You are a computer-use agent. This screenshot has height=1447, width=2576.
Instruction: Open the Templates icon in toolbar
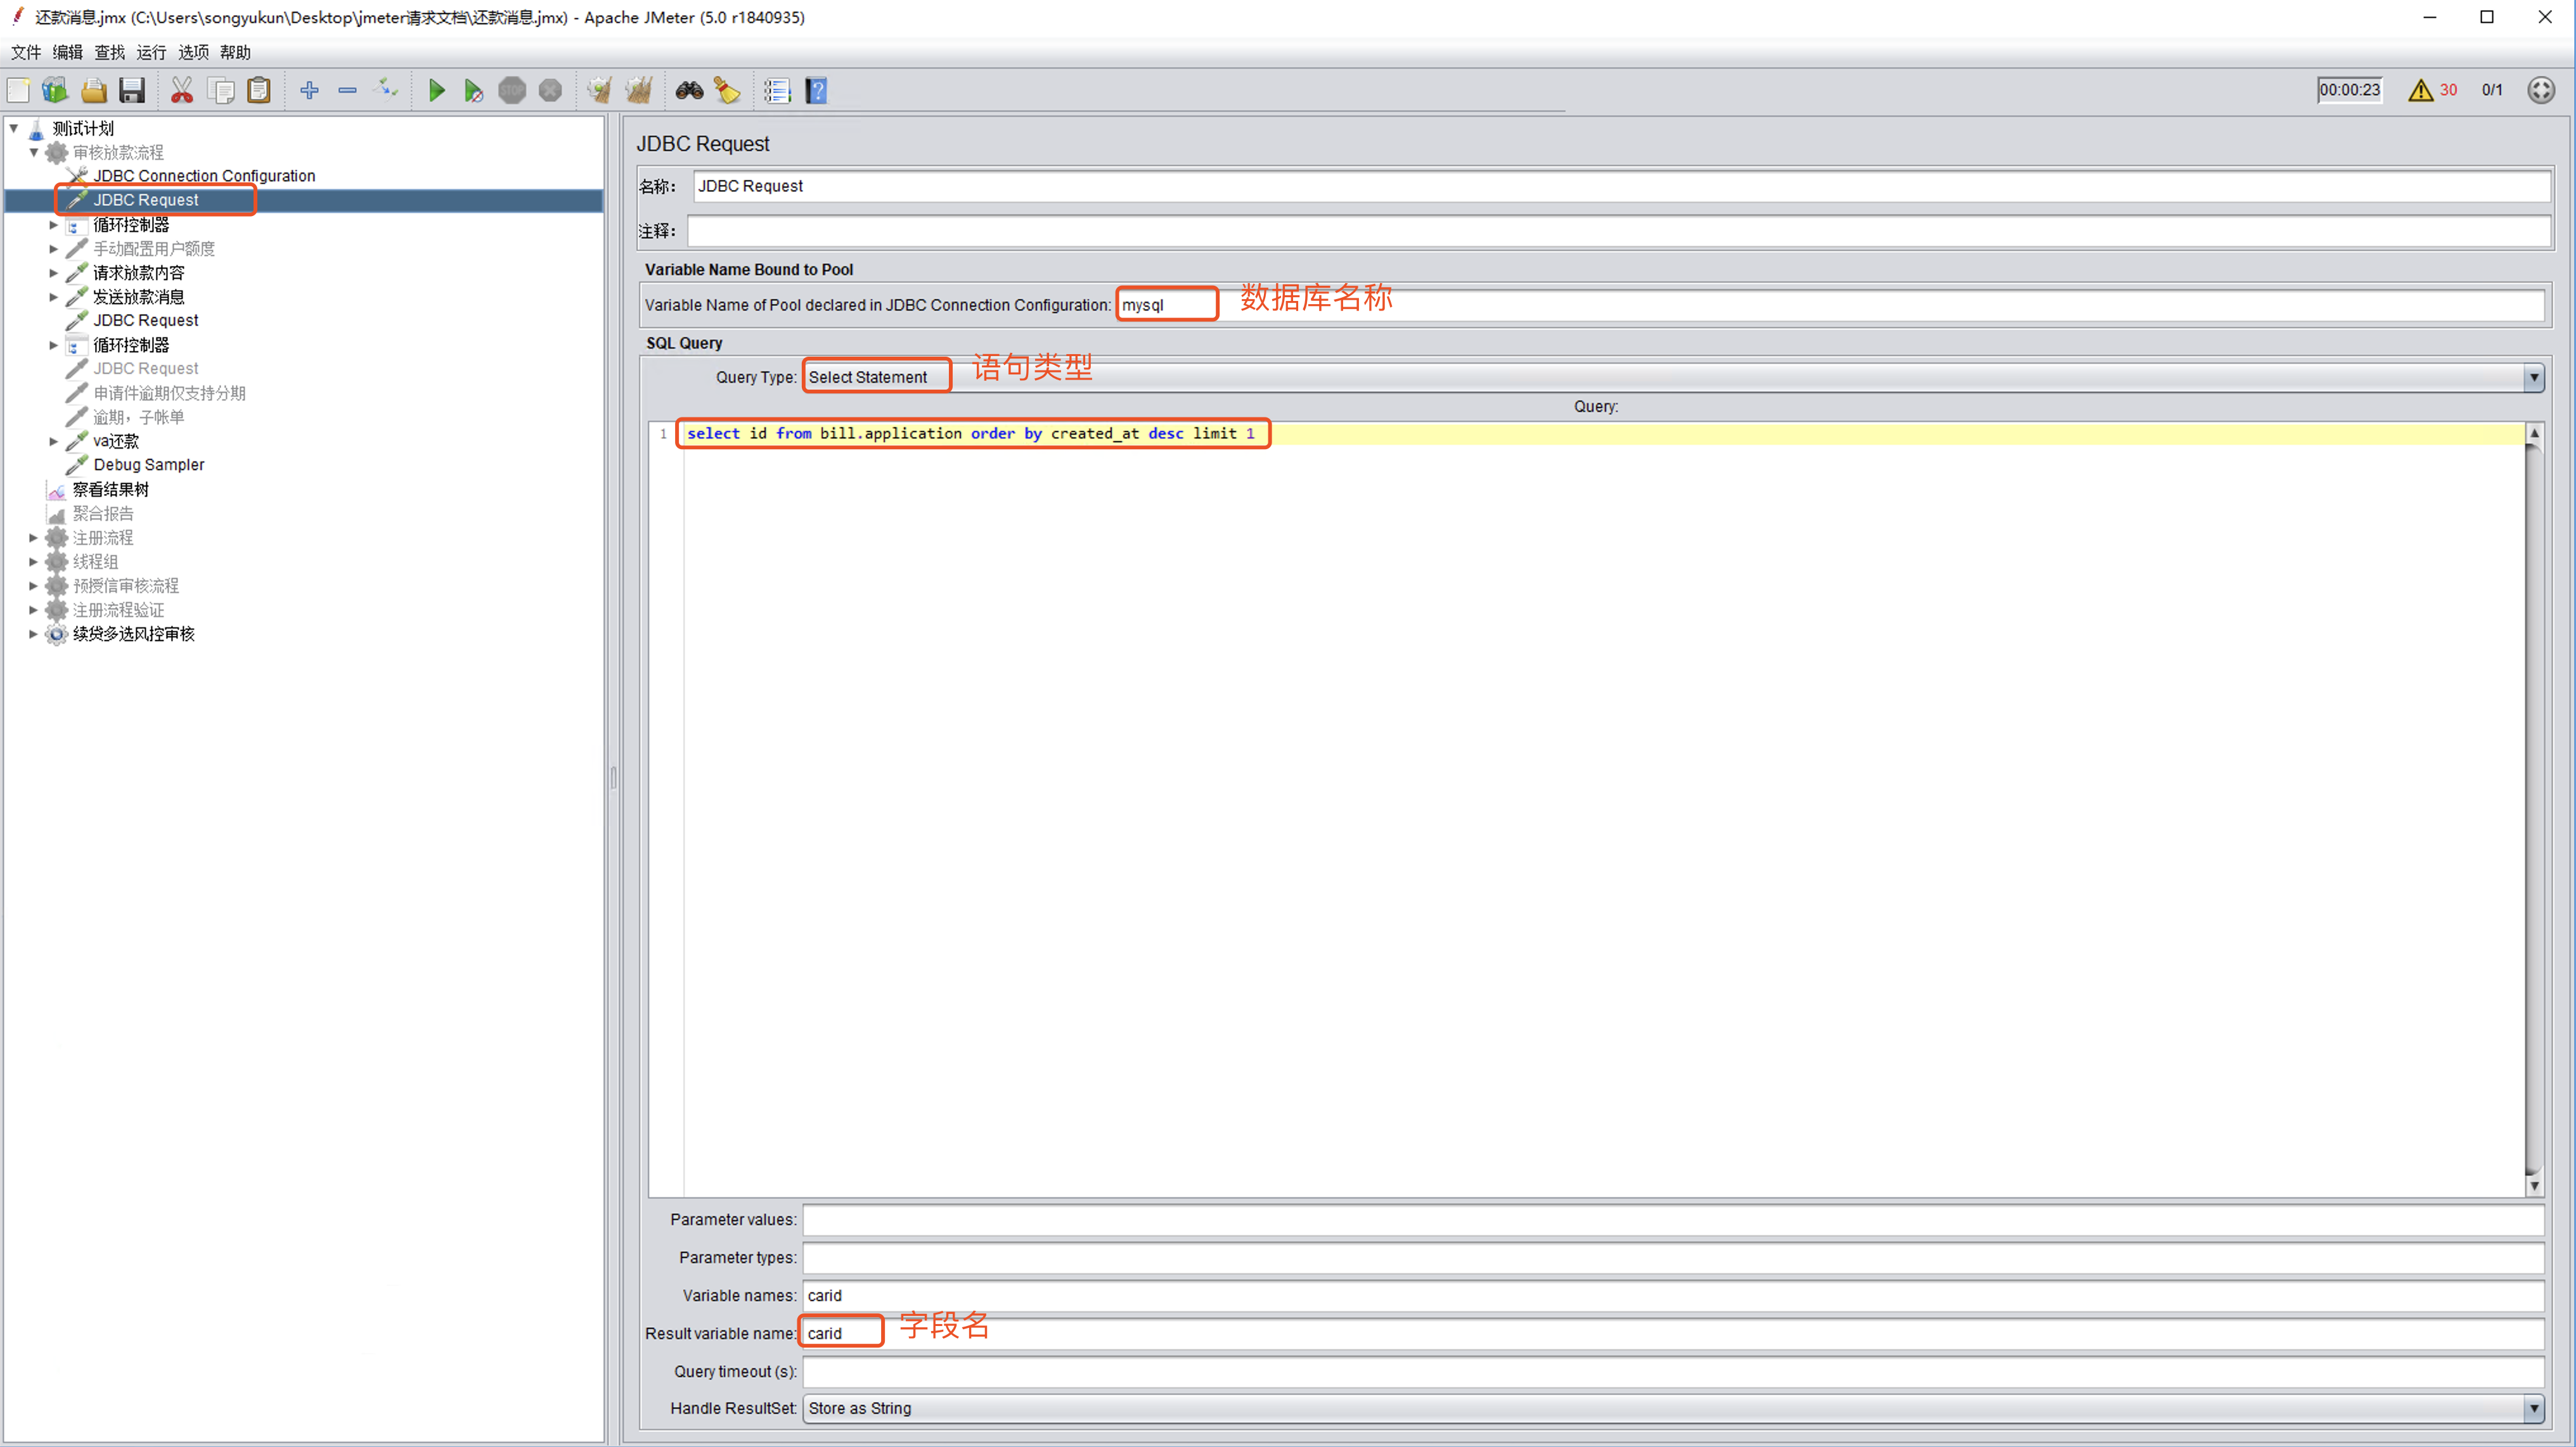click(x=55, y=91)
